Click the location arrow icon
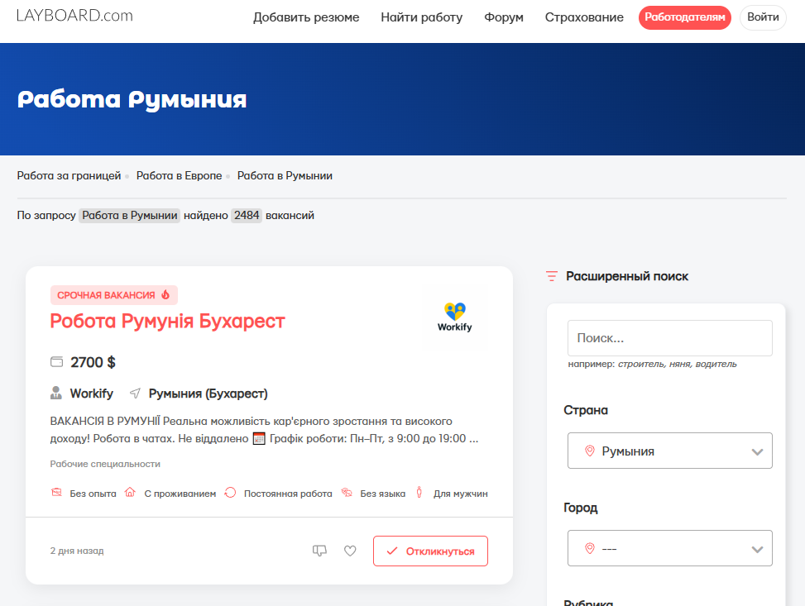 click(x=135, y=393)
